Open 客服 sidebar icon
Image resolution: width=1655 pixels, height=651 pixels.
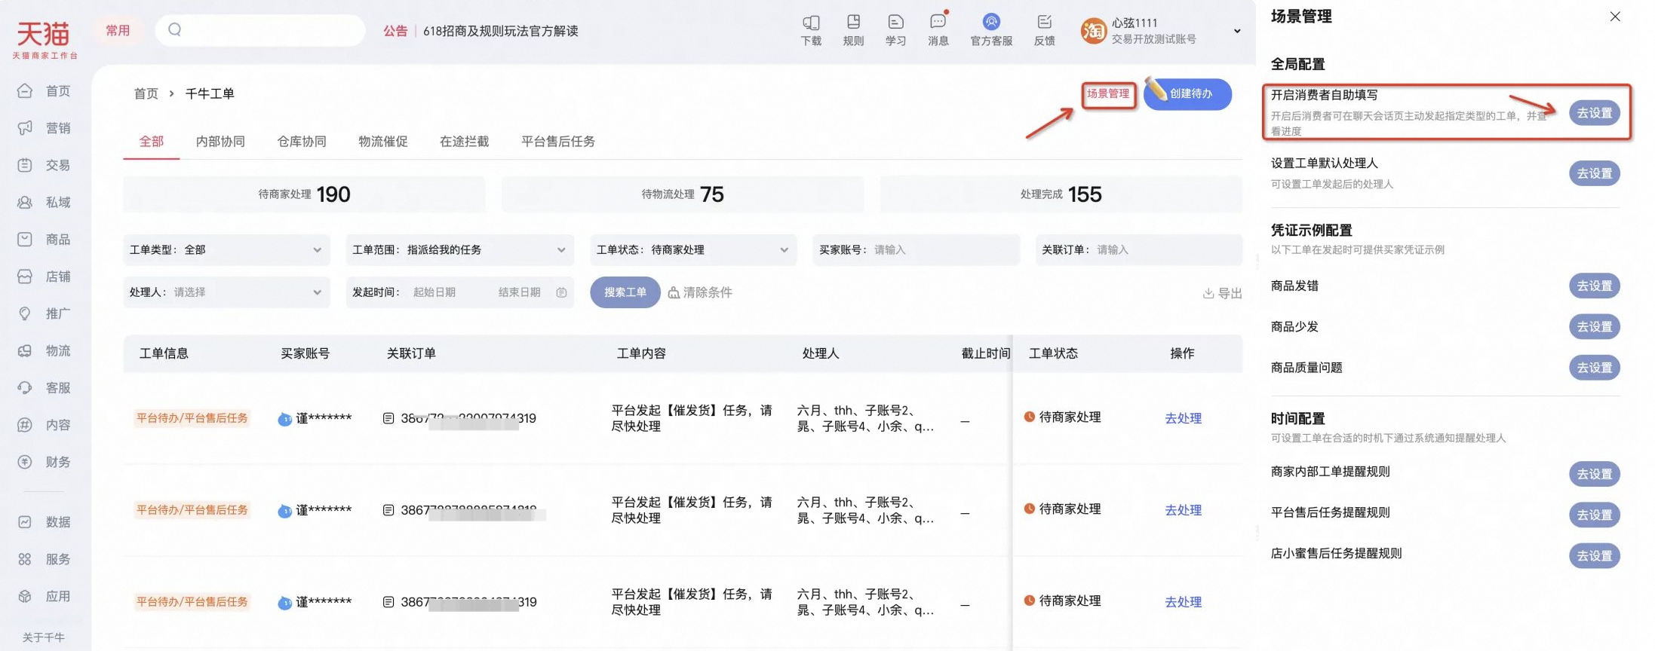[25, 387]
